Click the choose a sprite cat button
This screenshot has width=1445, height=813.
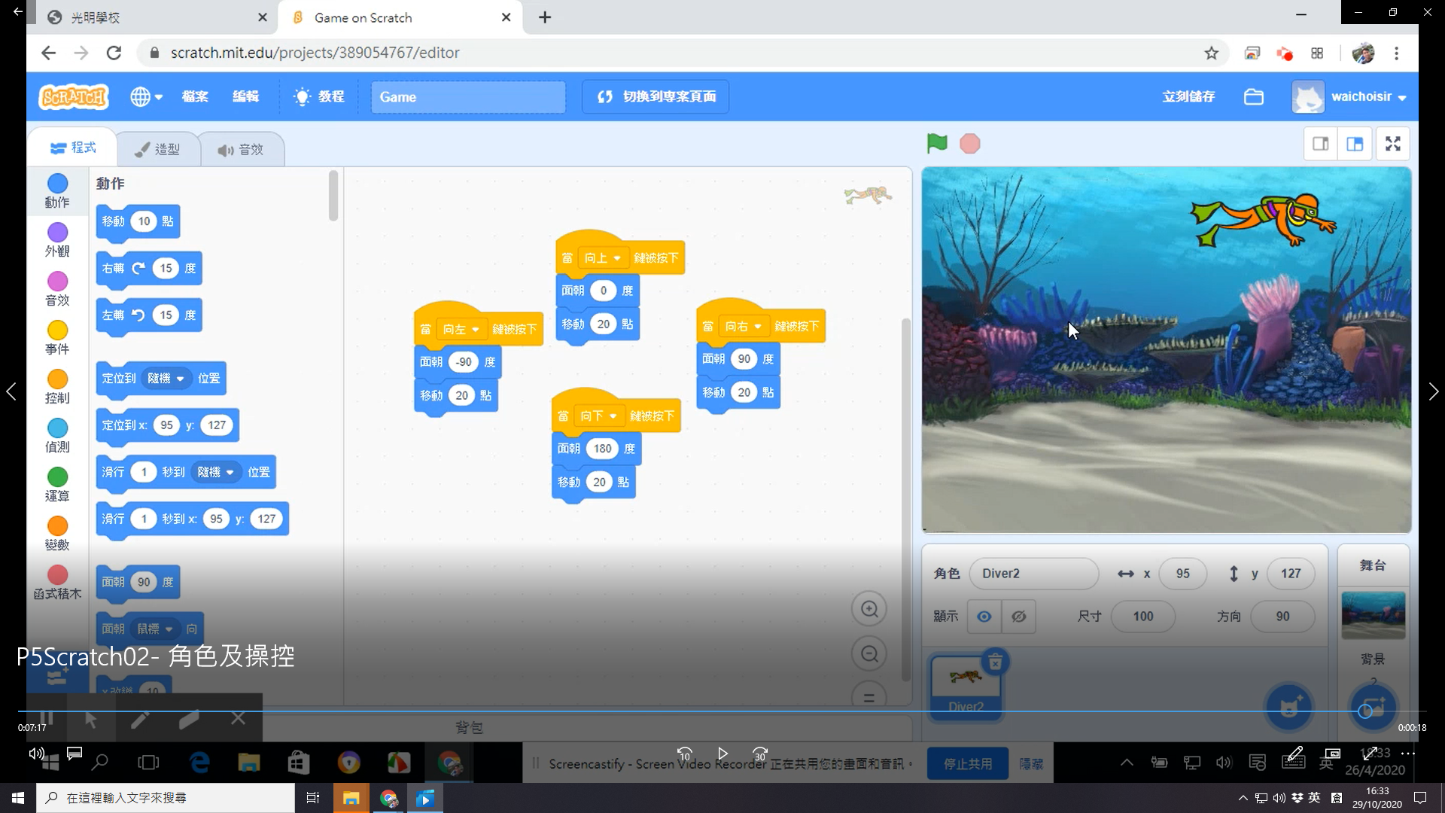[x=1289, y=707]
